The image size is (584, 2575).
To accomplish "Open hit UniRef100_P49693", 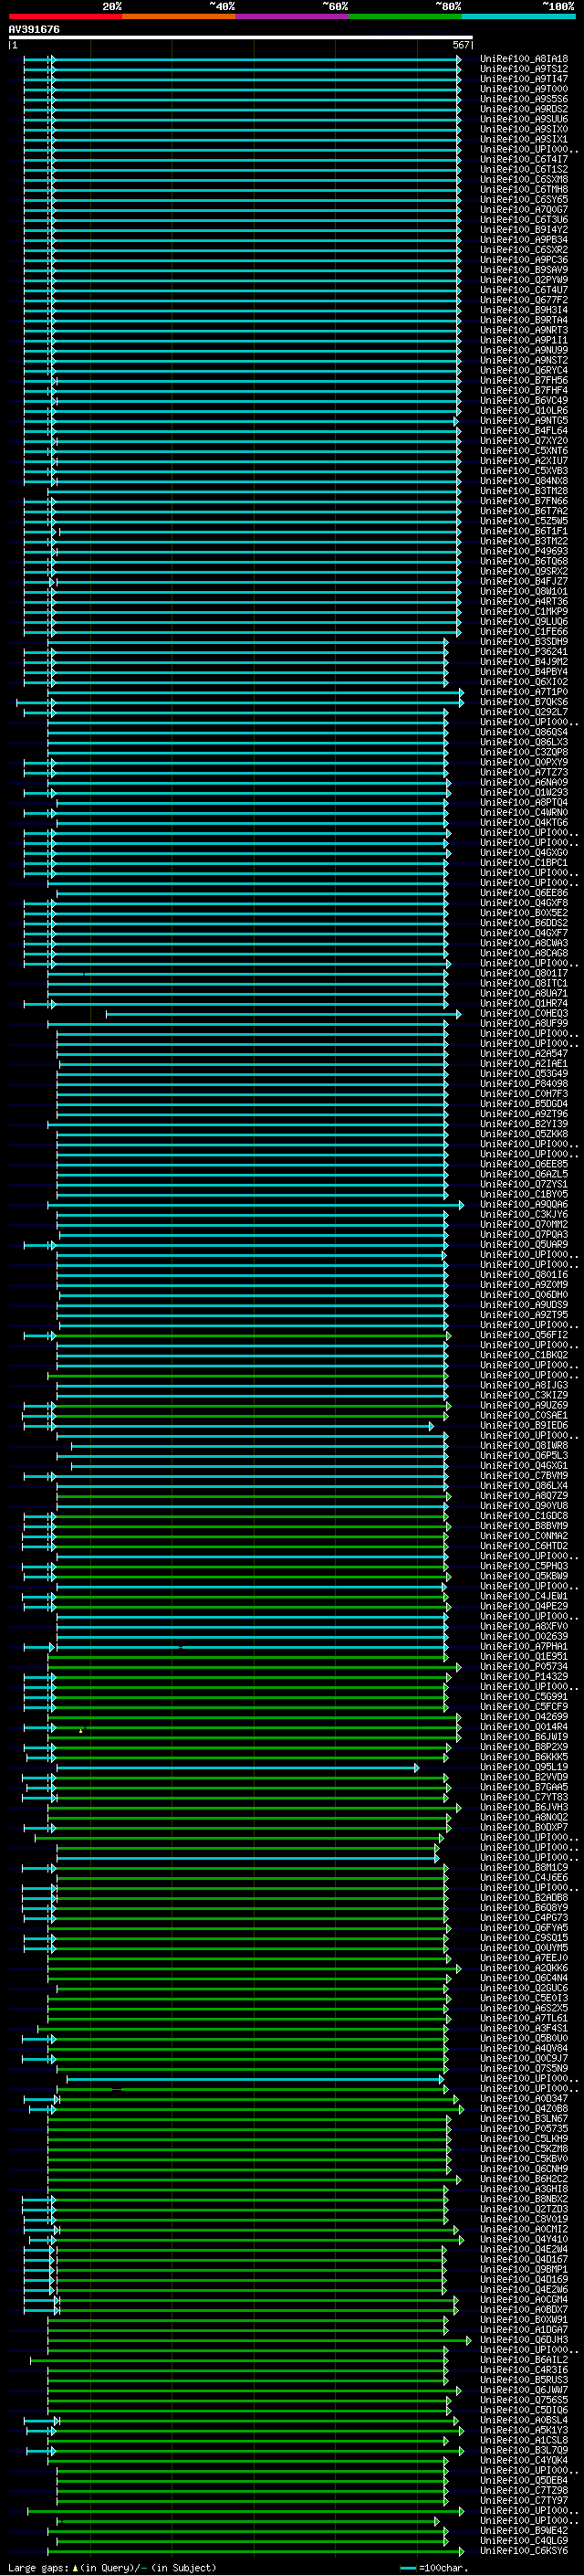I will point(524,551).
